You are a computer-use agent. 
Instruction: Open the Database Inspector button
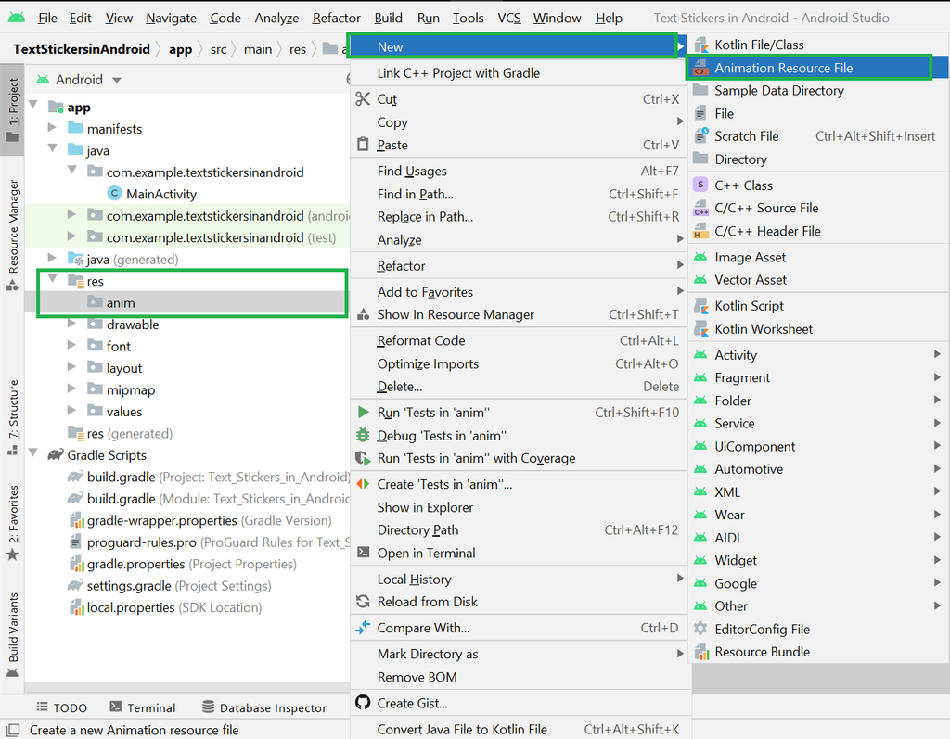(x=264, y=707)
